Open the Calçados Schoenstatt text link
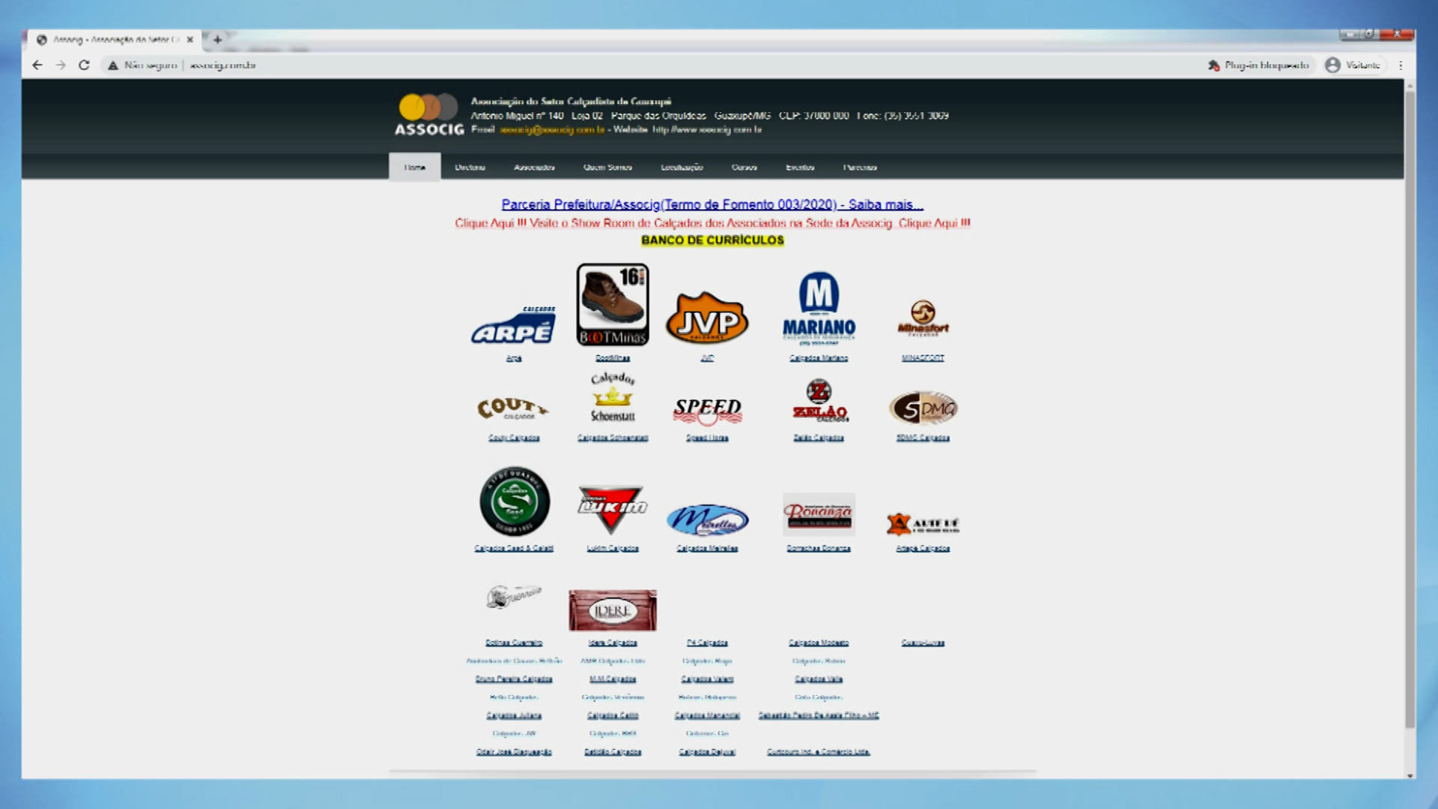Viewport: 1438px width, 809px height. pos(613,437)
